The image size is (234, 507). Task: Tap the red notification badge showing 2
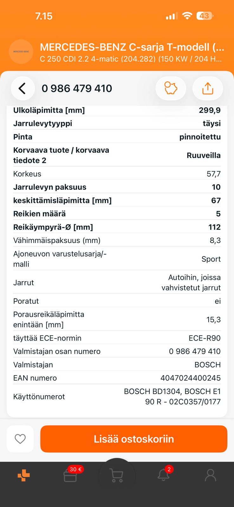(169, 469)
